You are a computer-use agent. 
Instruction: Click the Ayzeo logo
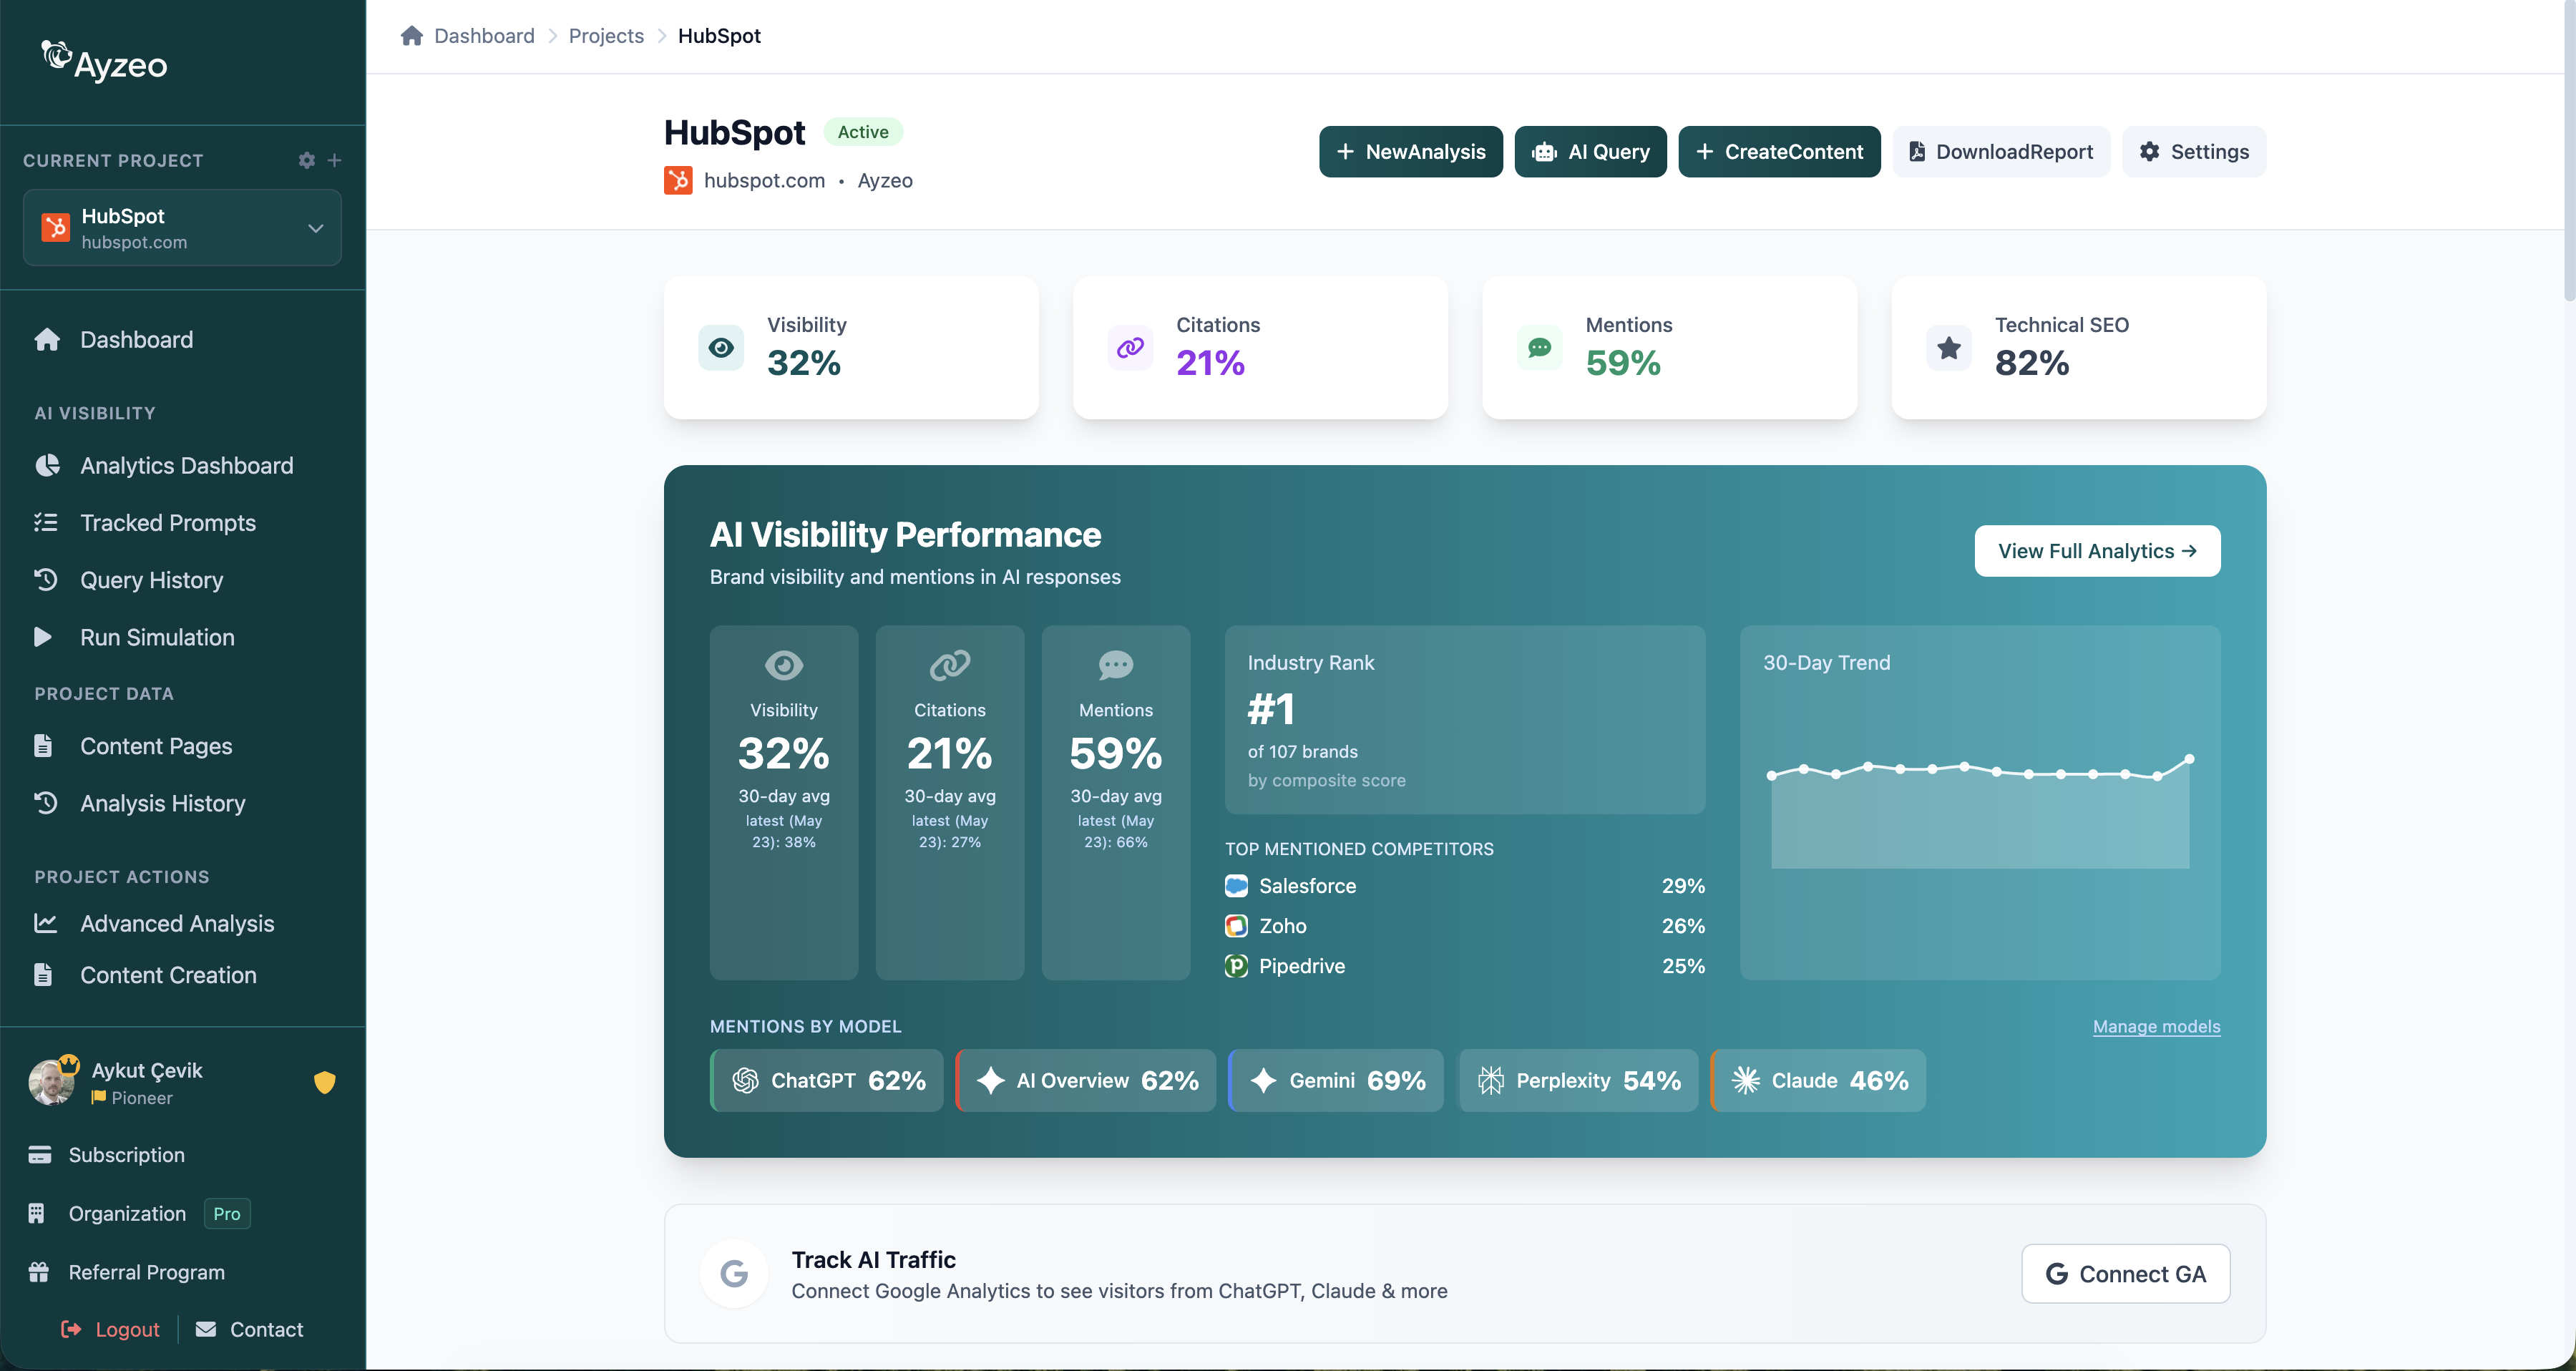104,62
